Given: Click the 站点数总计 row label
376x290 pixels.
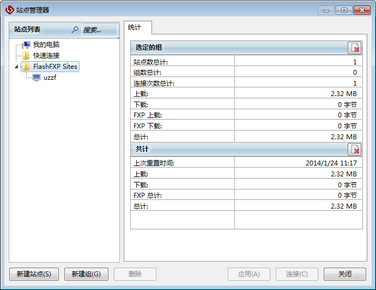Looking at the screenshot, I should pyautogui.click(x=150, y=62).
